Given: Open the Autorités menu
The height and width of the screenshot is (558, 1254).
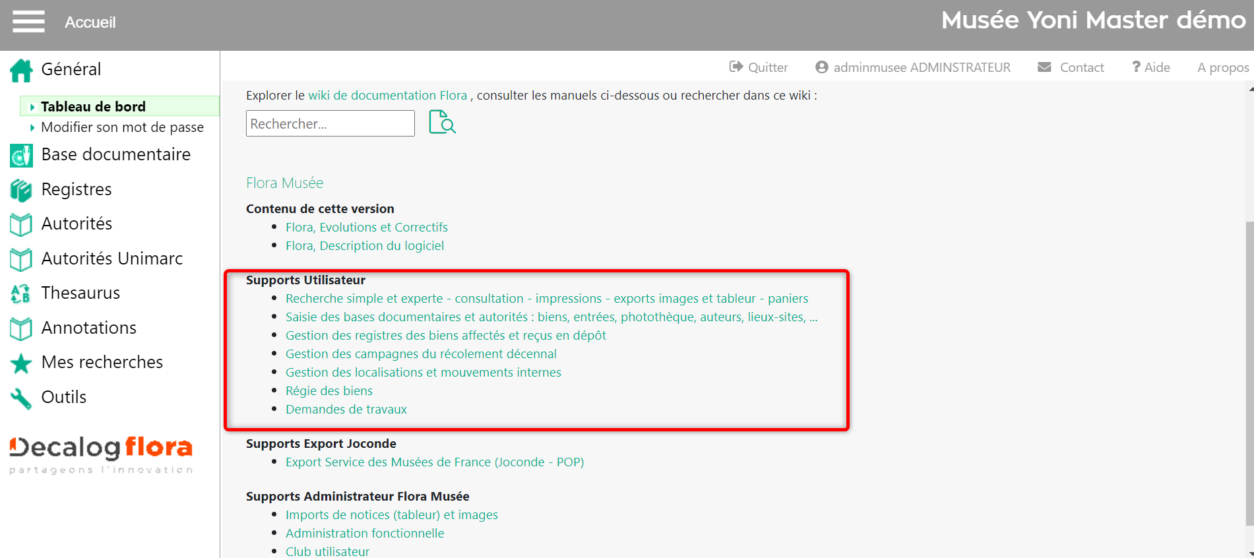Looking at the screenshot, I should click(77, 224).
